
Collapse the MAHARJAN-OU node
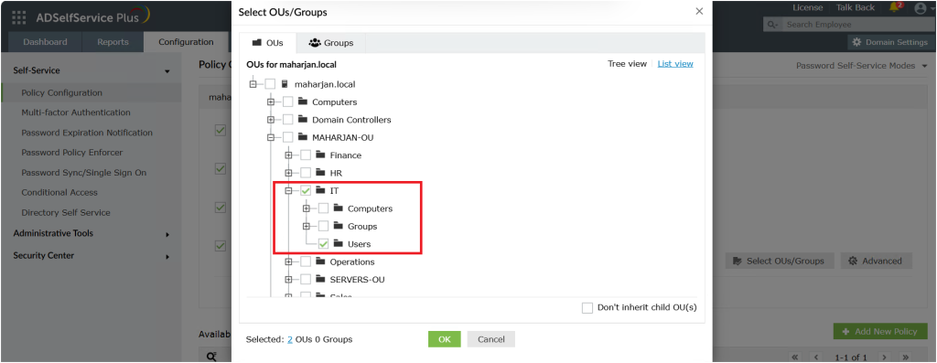coord(271,137)
